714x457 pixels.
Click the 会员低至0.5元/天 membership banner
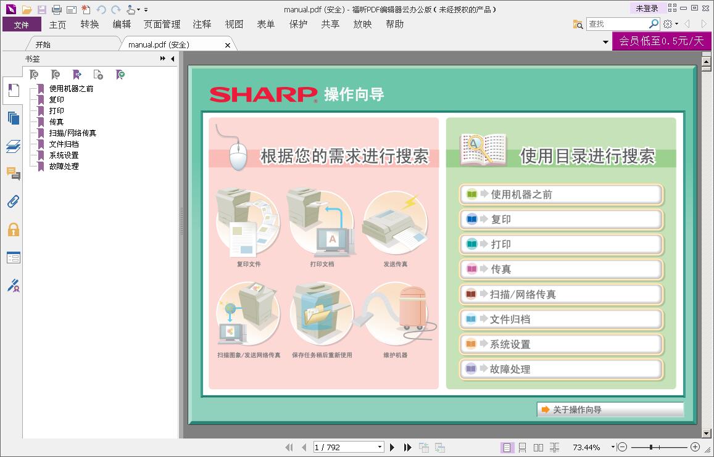662,41
